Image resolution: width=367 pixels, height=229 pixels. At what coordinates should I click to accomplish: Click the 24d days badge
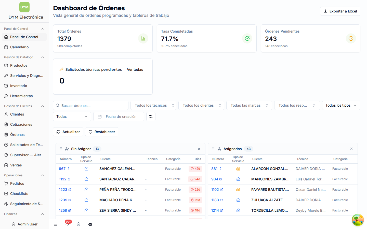click(x=195, y=179)
